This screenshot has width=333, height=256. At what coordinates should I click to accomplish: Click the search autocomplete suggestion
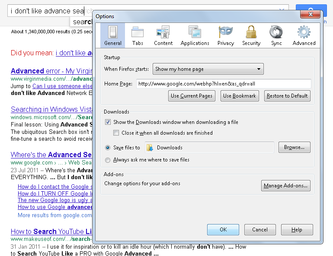pyautogui.click(x=82, y=22)
